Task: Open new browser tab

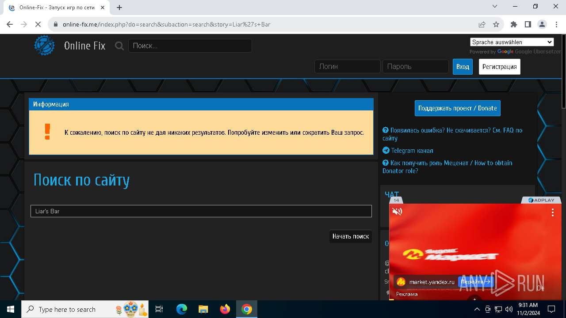Action: (119, 7)
